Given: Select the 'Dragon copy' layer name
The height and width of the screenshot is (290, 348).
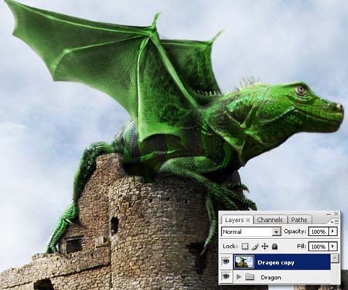Looking at the screenshot, I should [276, 262].
